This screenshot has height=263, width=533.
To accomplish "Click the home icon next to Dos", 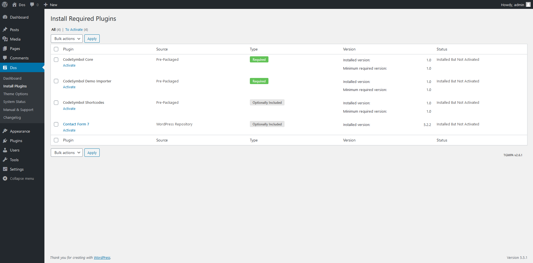I will pyautogui.click(x=14, y=4).
